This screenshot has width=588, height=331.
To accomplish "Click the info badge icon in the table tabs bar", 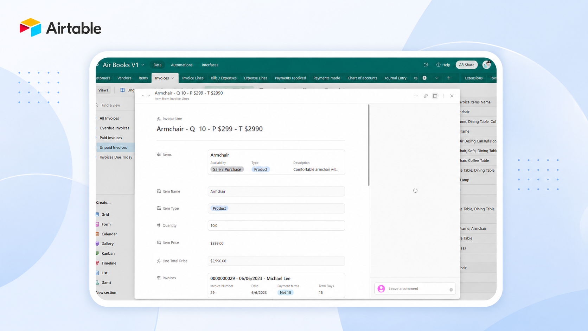I will click(x=424, y=78).
